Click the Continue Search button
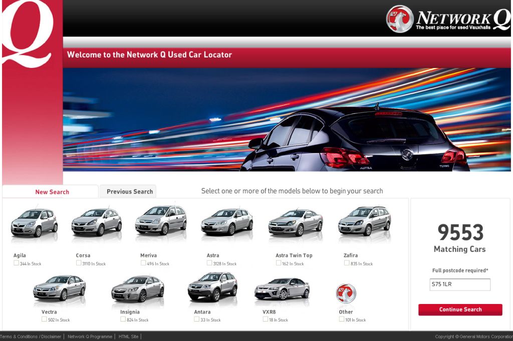Image resolution: width=513 pixels, height=341 pixels. tap(460, 309)
